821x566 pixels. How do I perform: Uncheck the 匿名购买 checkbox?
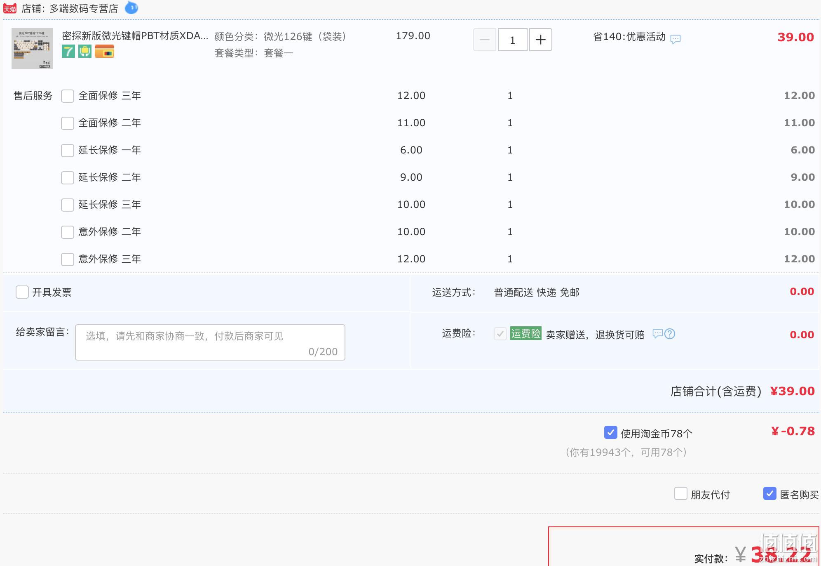[x=770, y=493]
